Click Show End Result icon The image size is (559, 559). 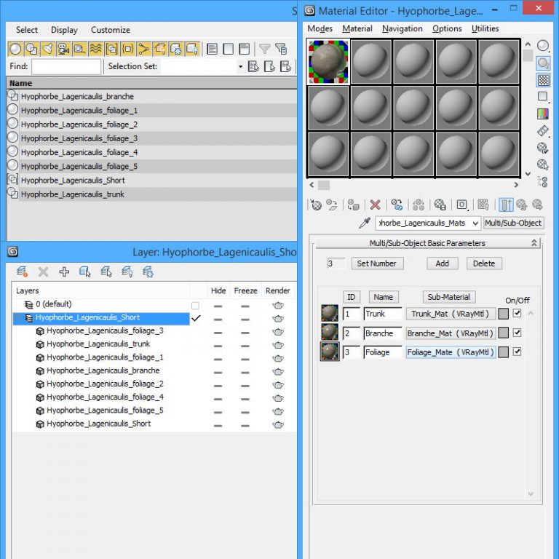[507, 205]
